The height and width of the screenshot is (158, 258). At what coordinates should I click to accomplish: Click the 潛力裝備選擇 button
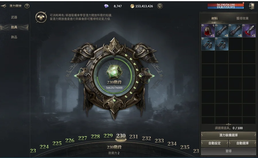[228, 135]
